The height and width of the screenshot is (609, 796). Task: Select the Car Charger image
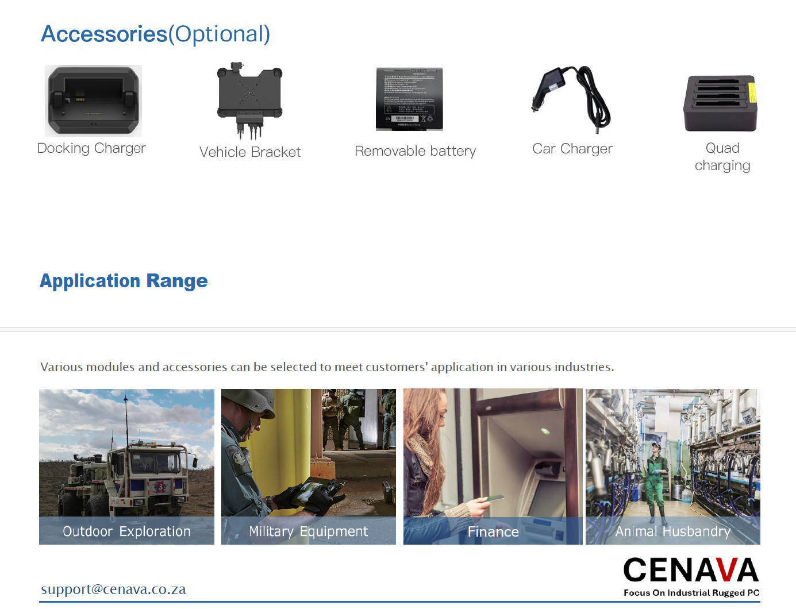[x=571, y=99]
